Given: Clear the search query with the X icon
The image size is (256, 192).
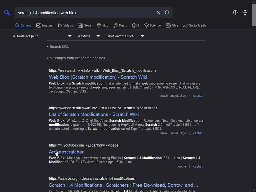Looking at the screenshot, I should tap(158, 13).
